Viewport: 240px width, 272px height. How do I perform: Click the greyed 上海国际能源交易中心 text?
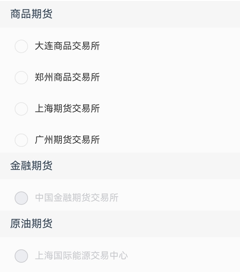click(81, 256)
